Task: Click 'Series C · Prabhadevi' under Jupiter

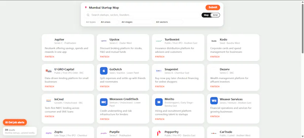Action: [x=65, y=43]
